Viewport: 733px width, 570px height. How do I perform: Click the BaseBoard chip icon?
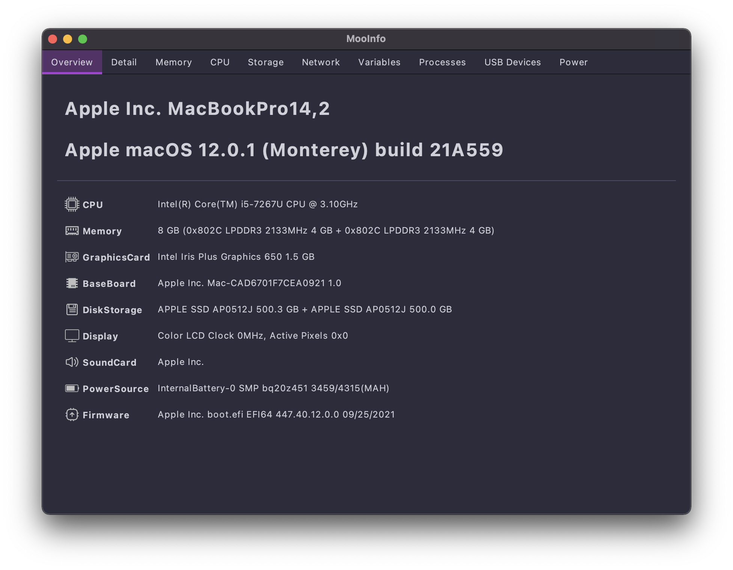72,283
